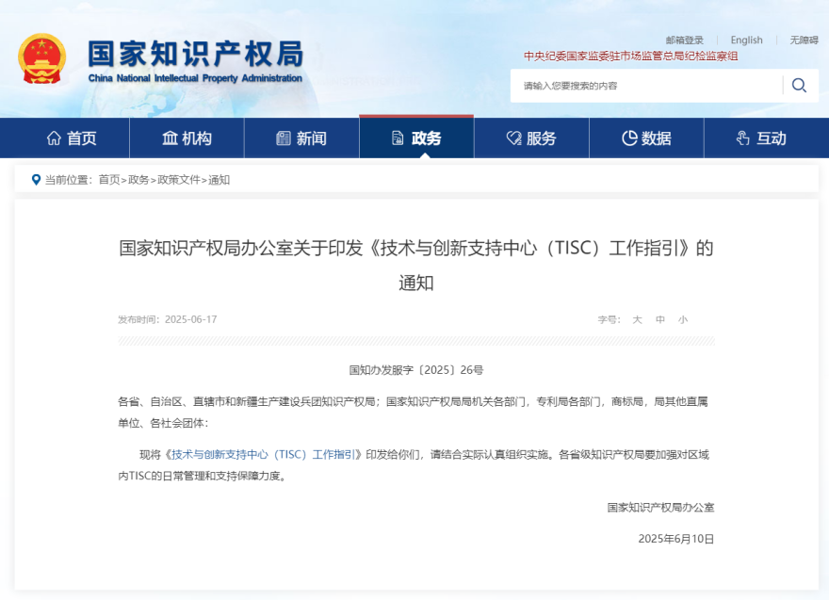Click the clock icon on 数据 tab
This screenshot has height=600, width=829.
coord(628,138)
